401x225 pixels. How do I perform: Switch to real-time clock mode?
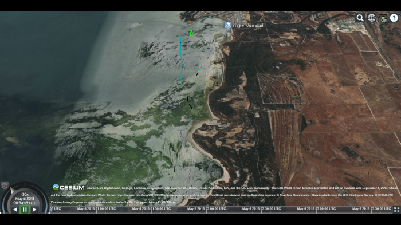click(x=5, y=186)
